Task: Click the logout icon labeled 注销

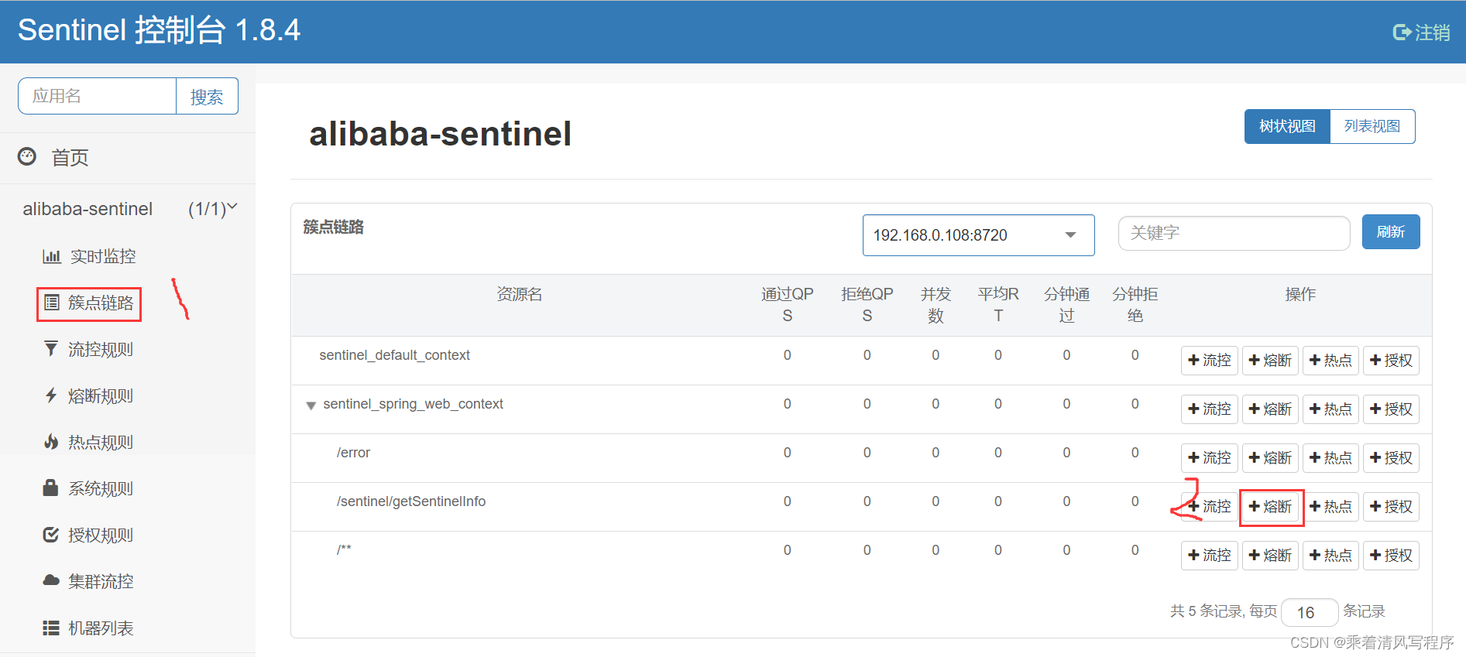Action: [x=1402, y=33]
